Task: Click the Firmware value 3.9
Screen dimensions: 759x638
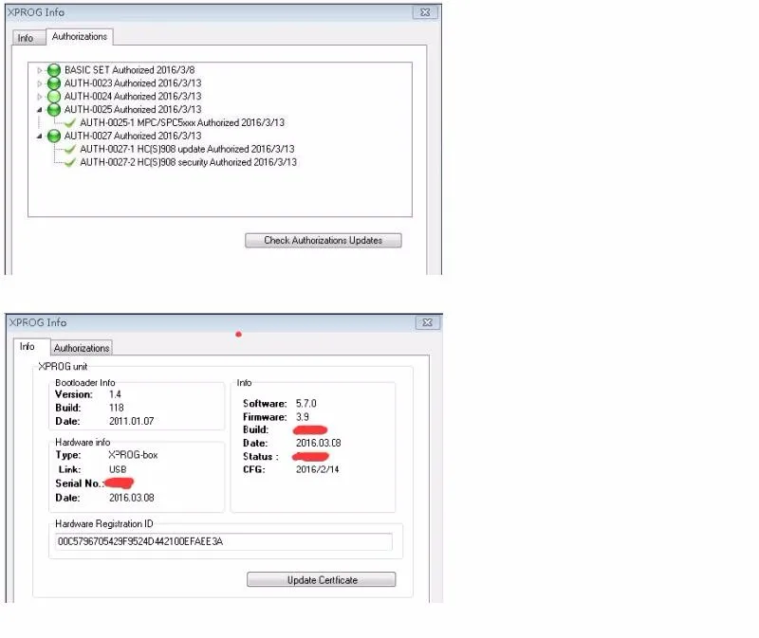Action: pyautogui.click(x=303, y=416)
